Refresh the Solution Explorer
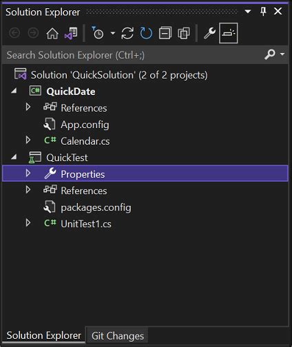The image size is (292, 347). tap(146, 33)
